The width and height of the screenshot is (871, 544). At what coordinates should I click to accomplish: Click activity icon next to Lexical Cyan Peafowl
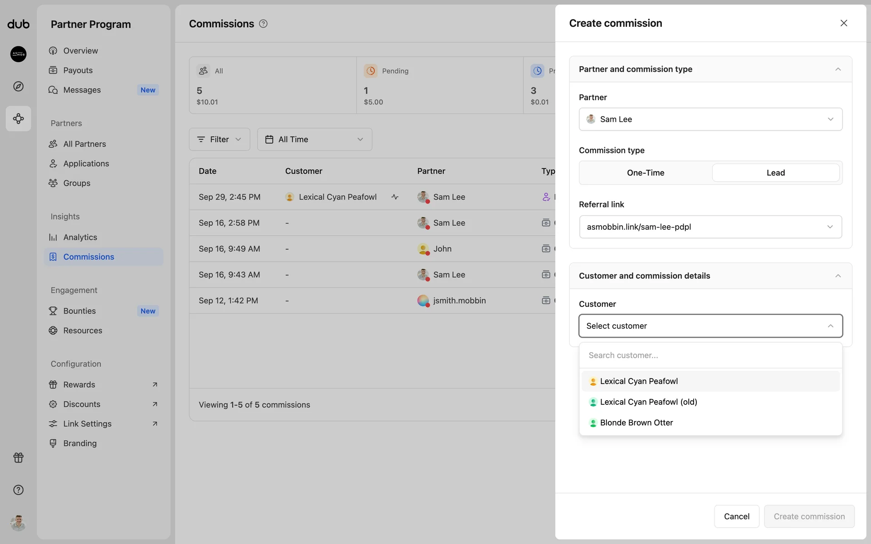395,197
